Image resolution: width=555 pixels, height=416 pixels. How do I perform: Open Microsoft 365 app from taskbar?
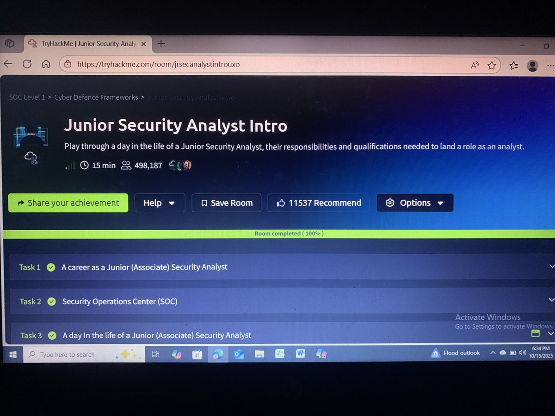click(321, 354)
